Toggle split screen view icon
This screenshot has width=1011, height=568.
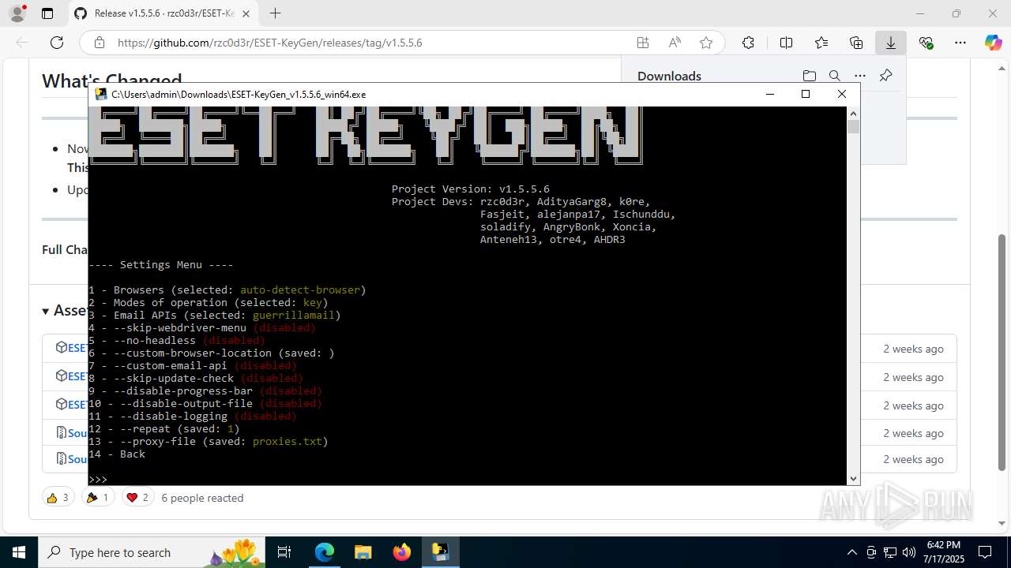click(786, 43)
